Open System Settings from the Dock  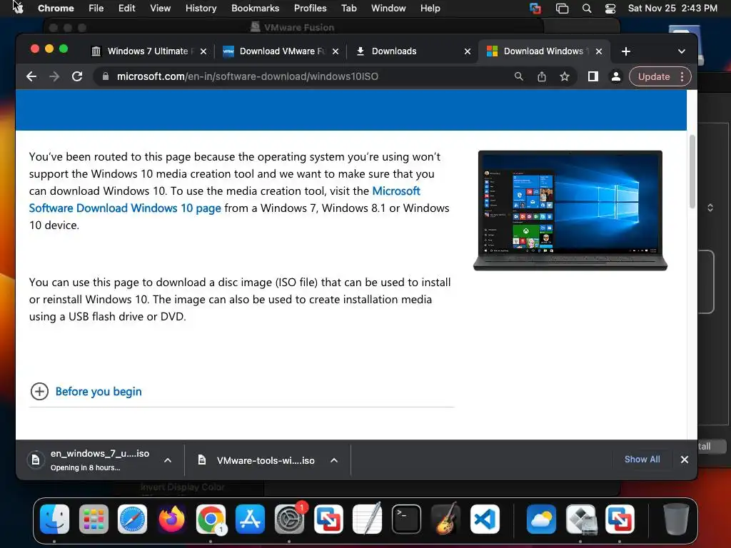click(289, 519)
